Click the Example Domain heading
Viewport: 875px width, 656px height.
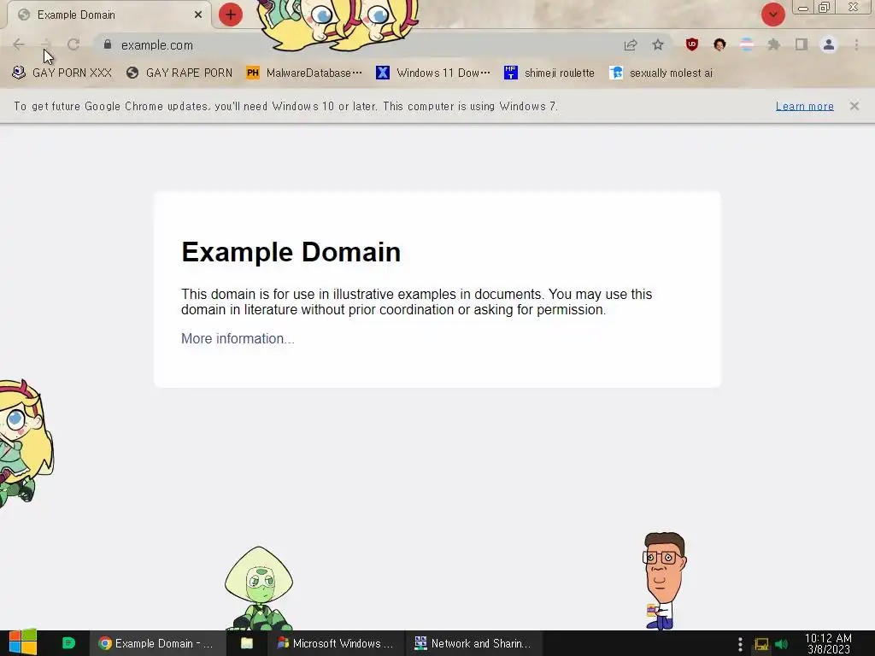point(291,252)
